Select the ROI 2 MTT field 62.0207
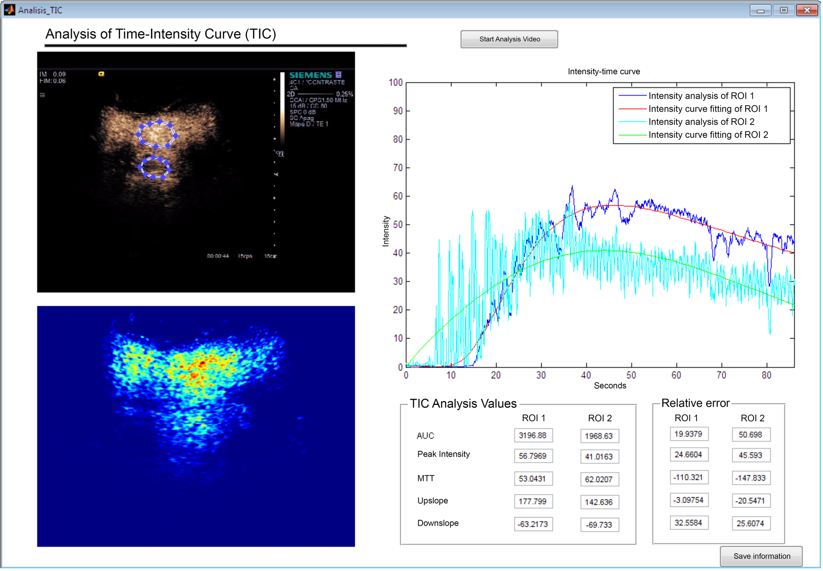 click(x=599, y=479)
